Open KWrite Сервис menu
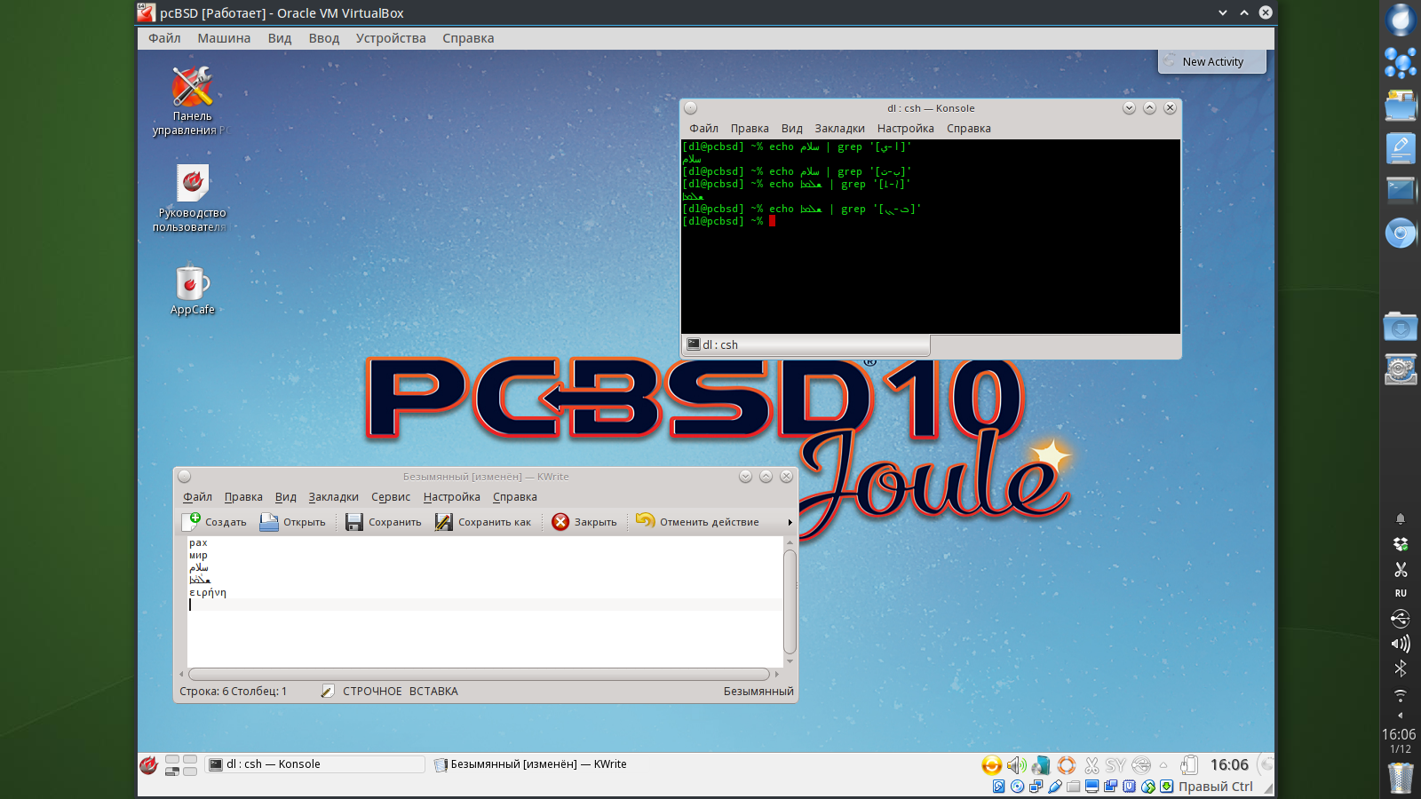The image size is (1421, 799). coord(391,497)
